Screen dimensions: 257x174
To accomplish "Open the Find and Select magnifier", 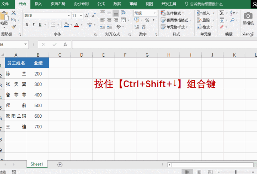I will click(x=232, y=20).
